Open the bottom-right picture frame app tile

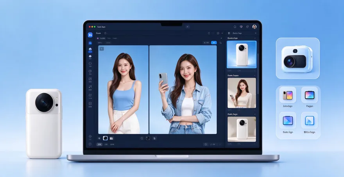click(x=310, y=121)
